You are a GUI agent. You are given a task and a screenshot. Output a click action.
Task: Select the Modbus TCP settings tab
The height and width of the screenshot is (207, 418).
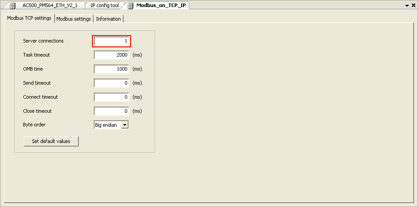coord(29,18)
